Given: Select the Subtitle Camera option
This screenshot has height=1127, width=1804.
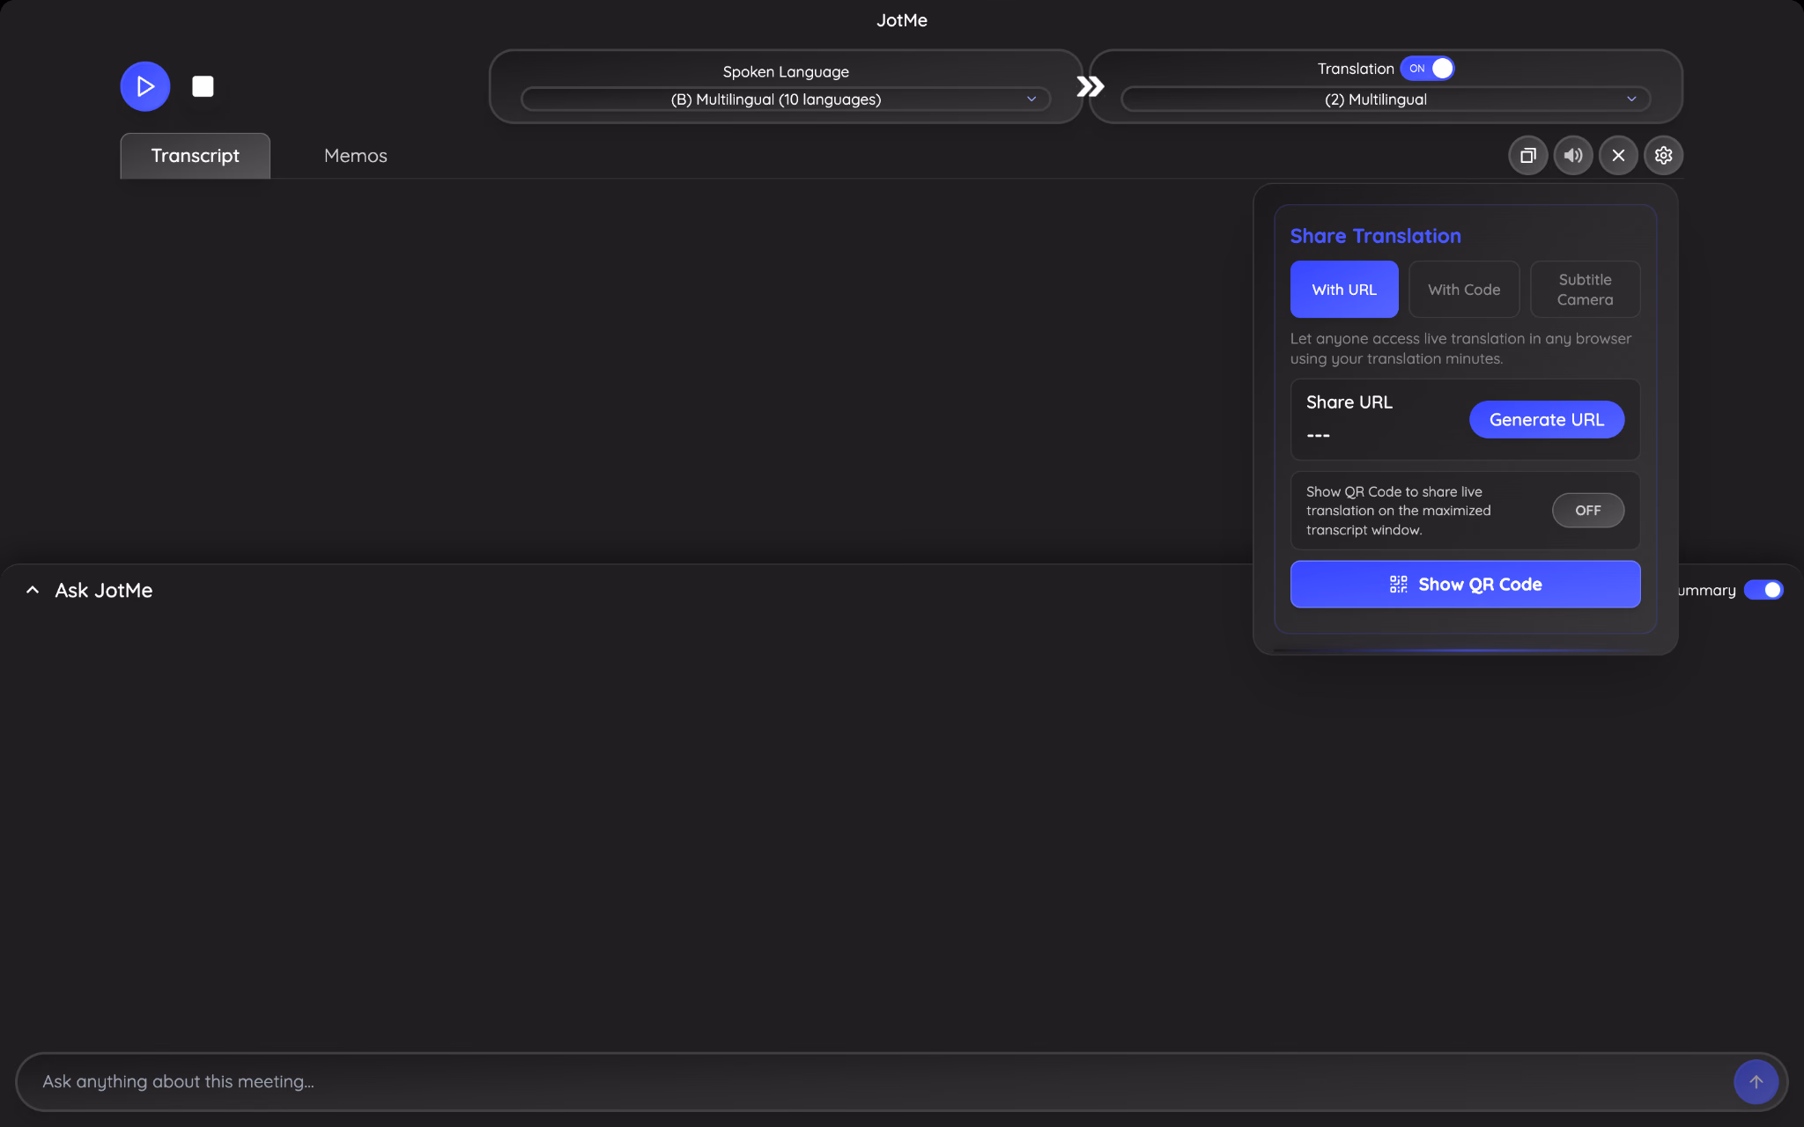Looking at the screenshot, I should pyautogui.click(x=1585, y=290).
